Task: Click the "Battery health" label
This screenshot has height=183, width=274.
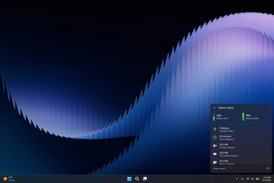Action: [252, 118]
